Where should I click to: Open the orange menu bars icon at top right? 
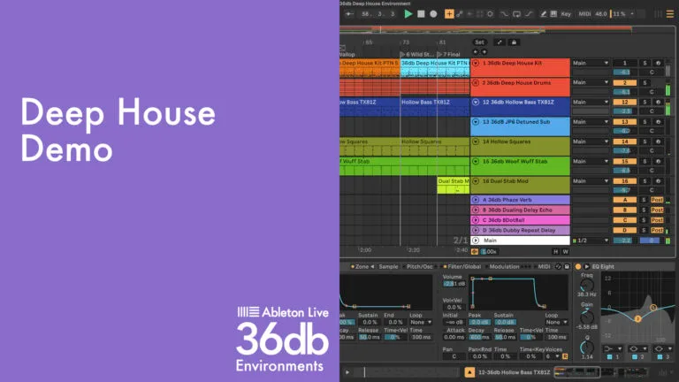(x=670, y=14)
